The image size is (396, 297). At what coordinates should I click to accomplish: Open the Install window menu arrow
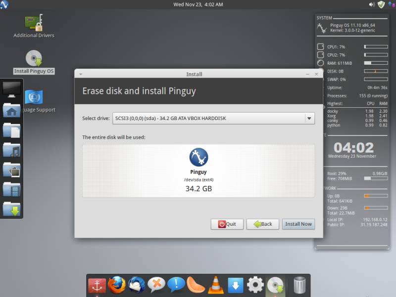click(x=81, y=74)
